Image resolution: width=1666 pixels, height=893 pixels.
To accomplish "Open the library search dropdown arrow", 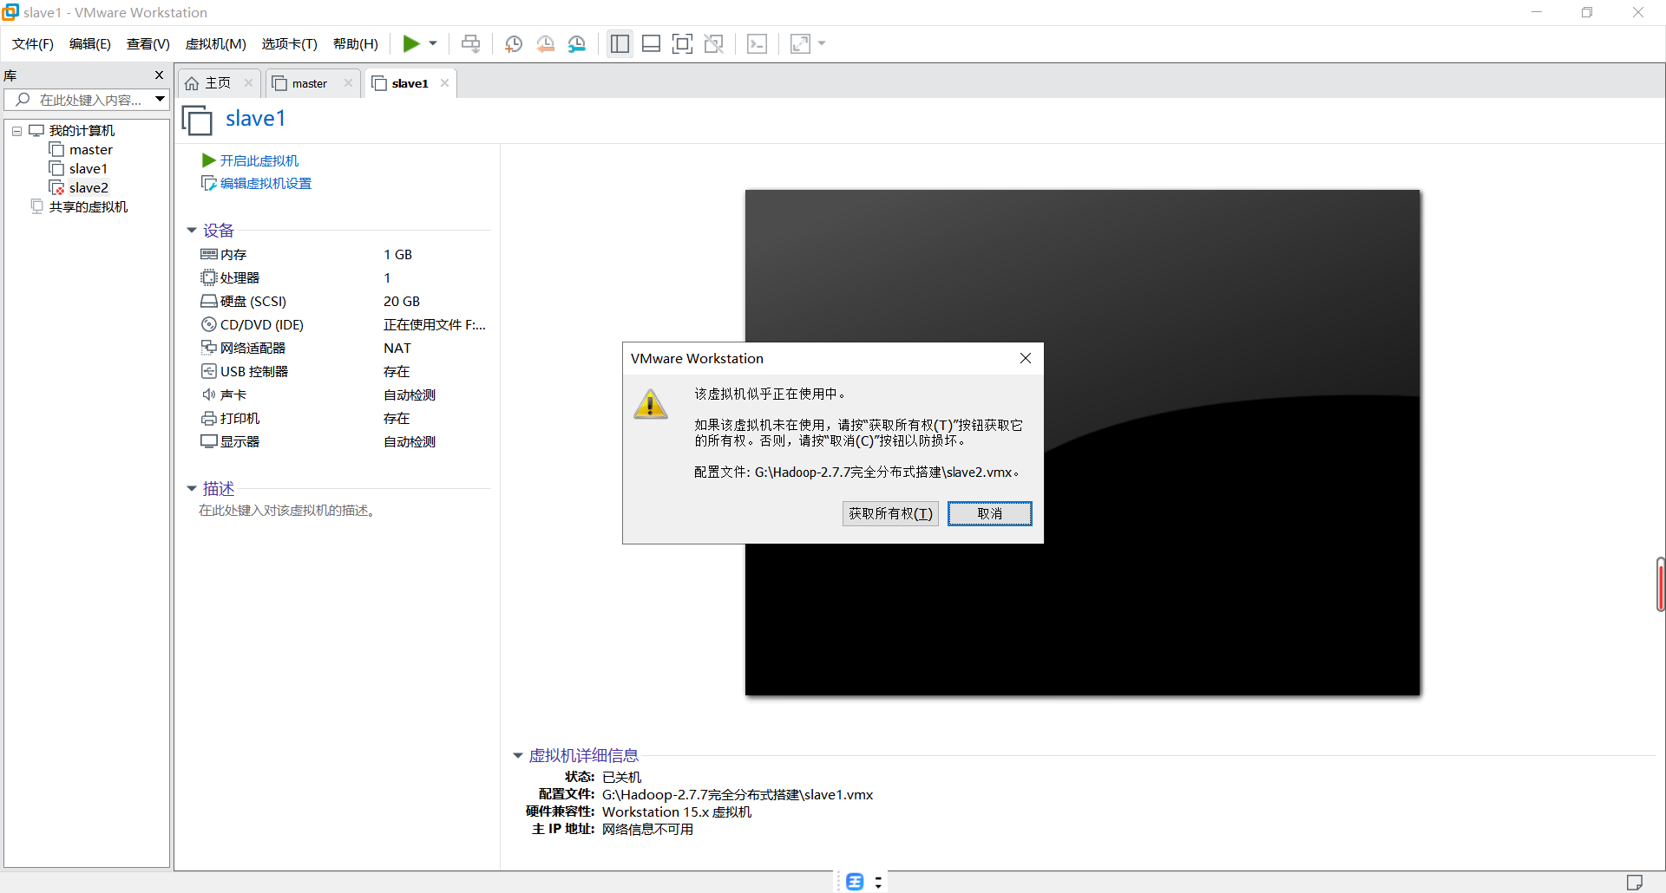I will point(161,100).
